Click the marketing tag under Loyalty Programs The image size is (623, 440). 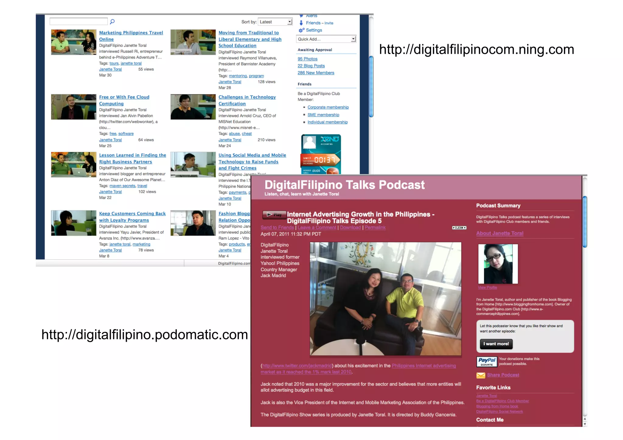coord(141,244)
